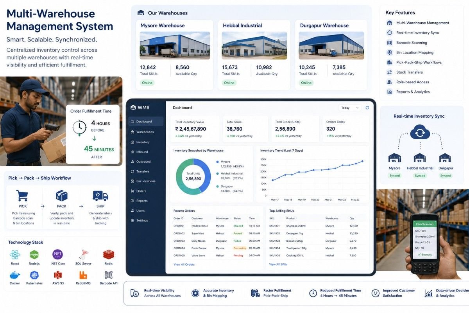
Task: Click the Role-based Access feature icon
Action: [389, 82]
